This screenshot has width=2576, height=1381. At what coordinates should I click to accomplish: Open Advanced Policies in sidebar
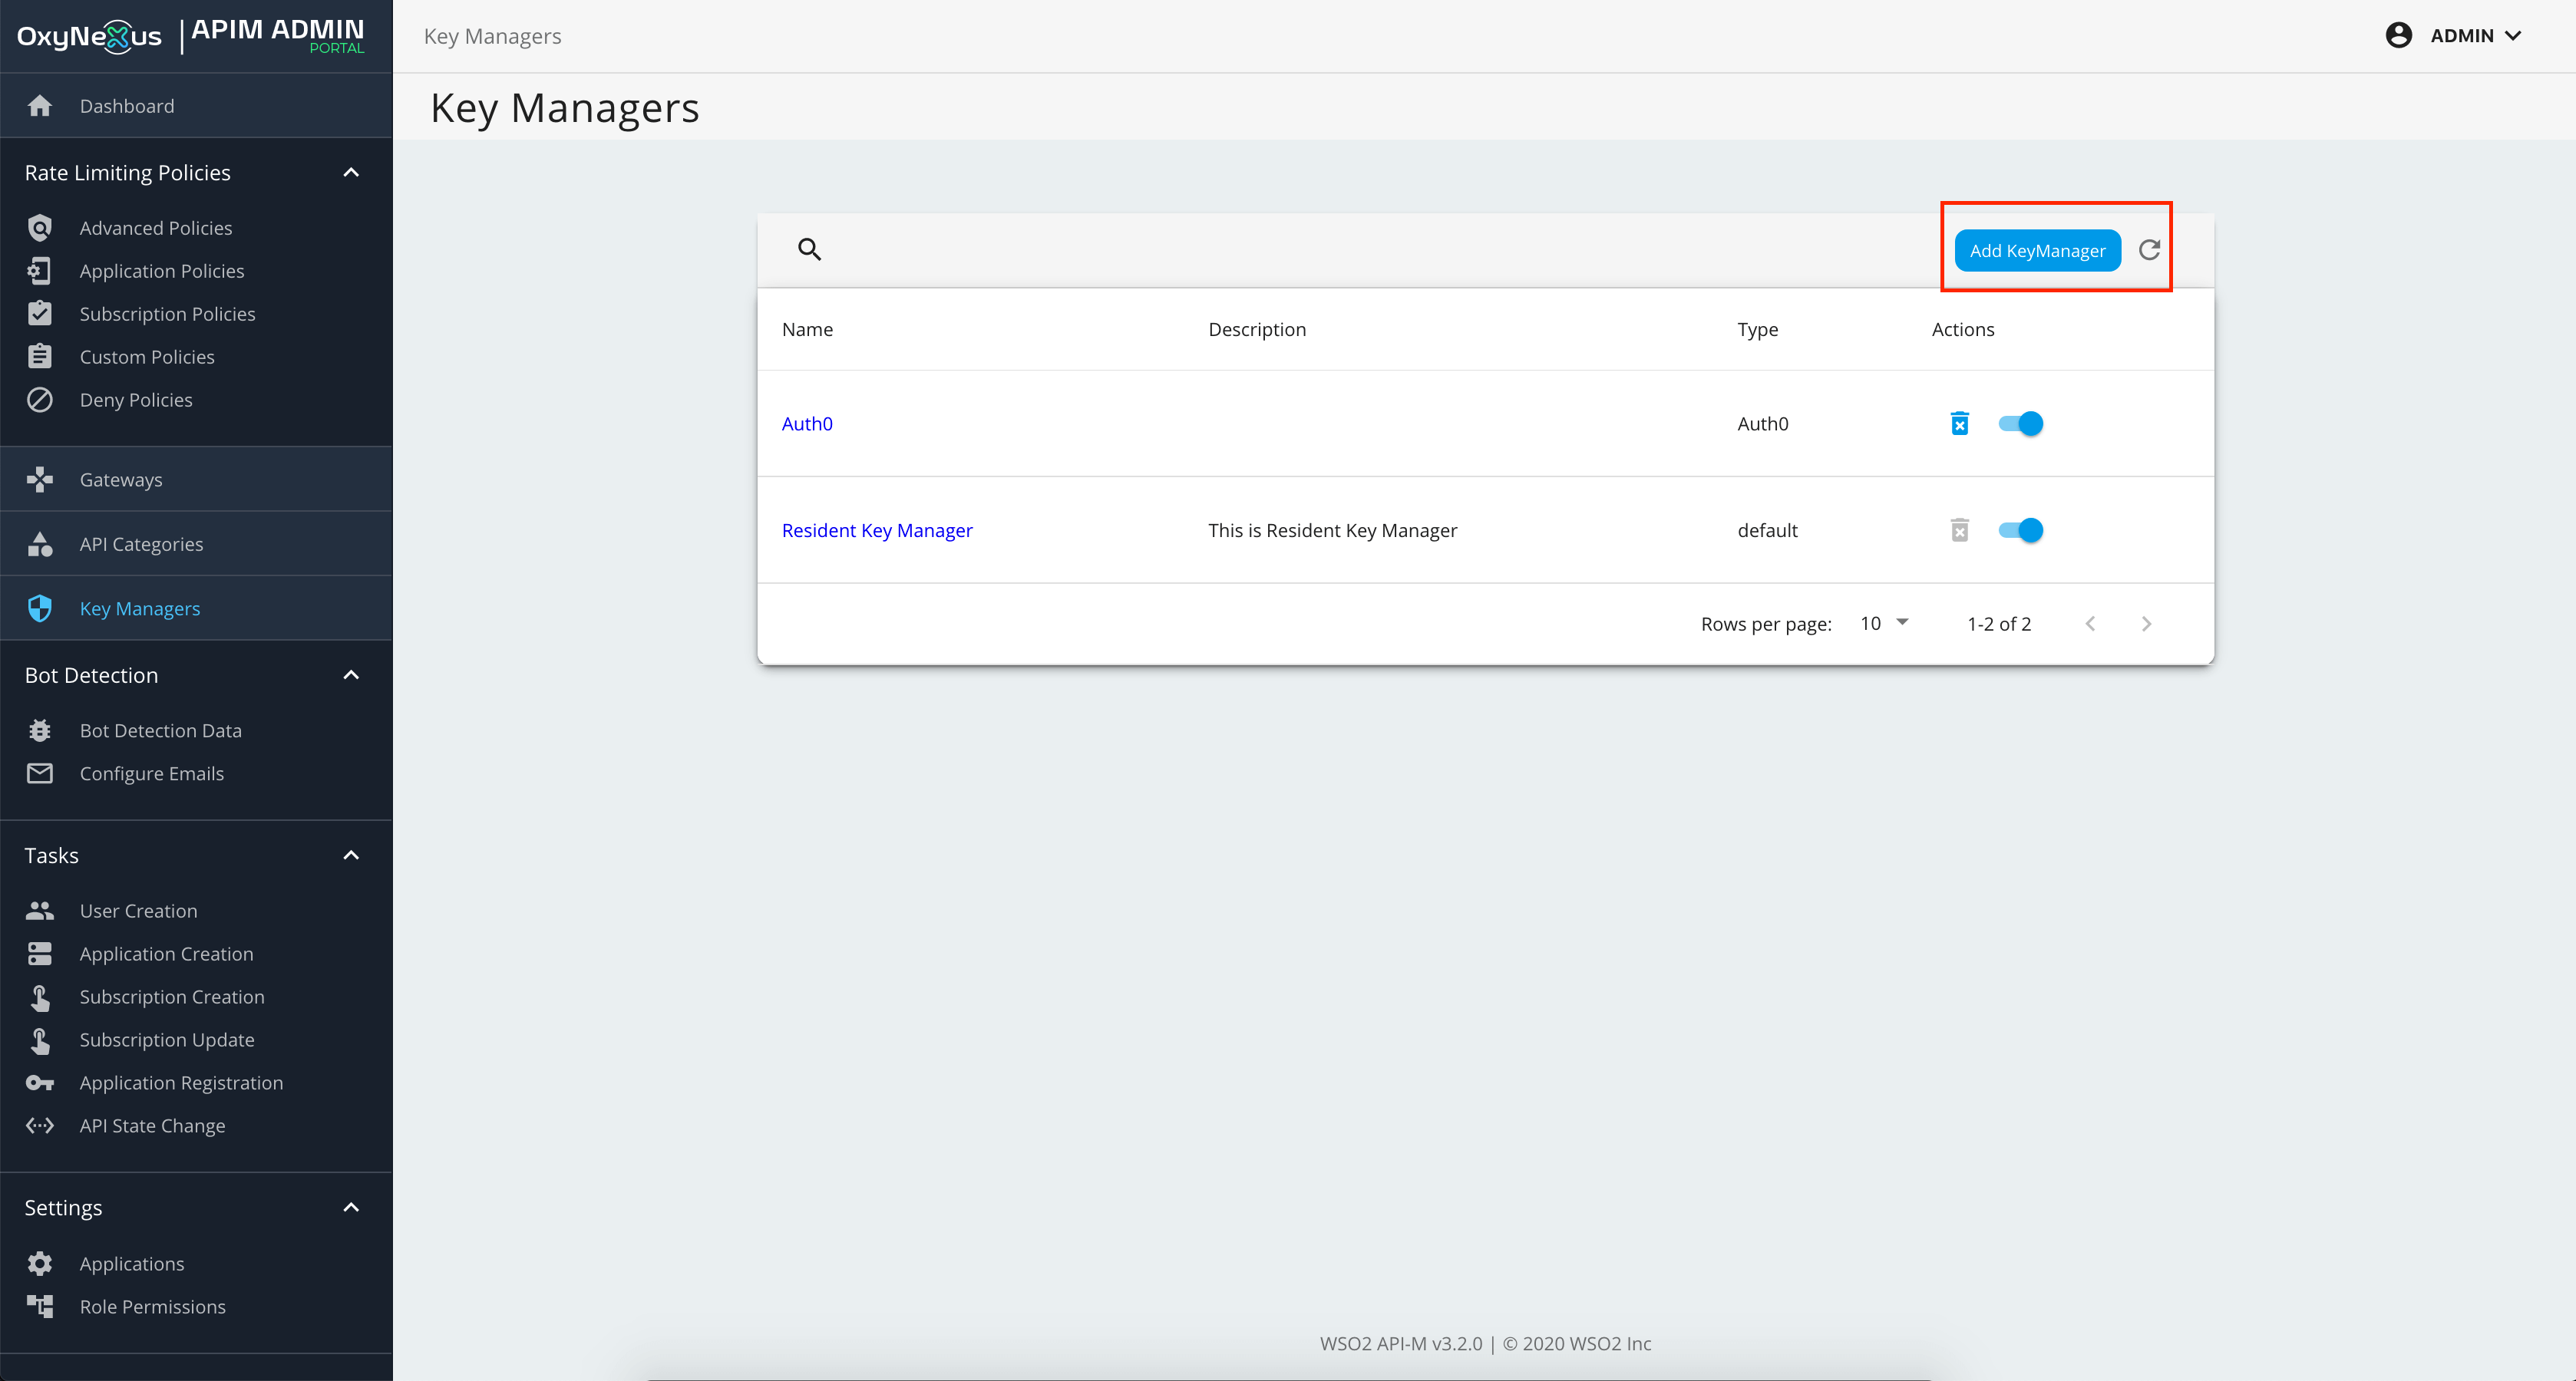click(155, 228)
